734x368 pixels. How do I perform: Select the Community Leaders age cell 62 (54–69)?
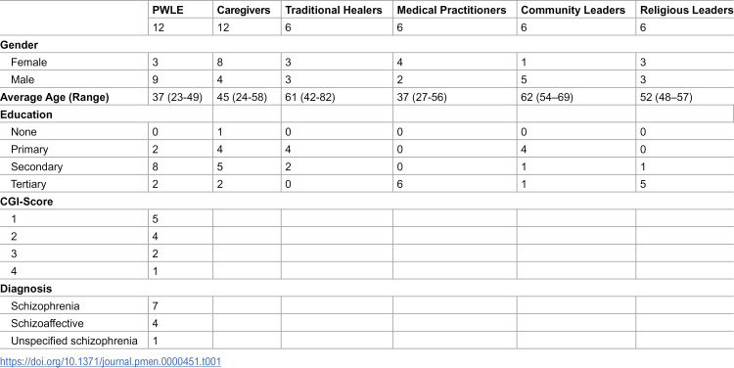coord(547,98)
